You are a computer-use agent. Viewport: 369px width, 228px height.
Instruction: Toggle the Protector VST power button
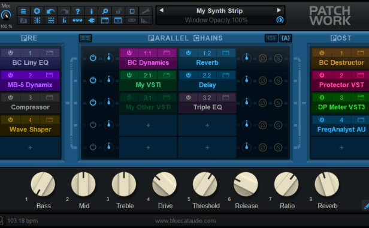pos(322,75)
